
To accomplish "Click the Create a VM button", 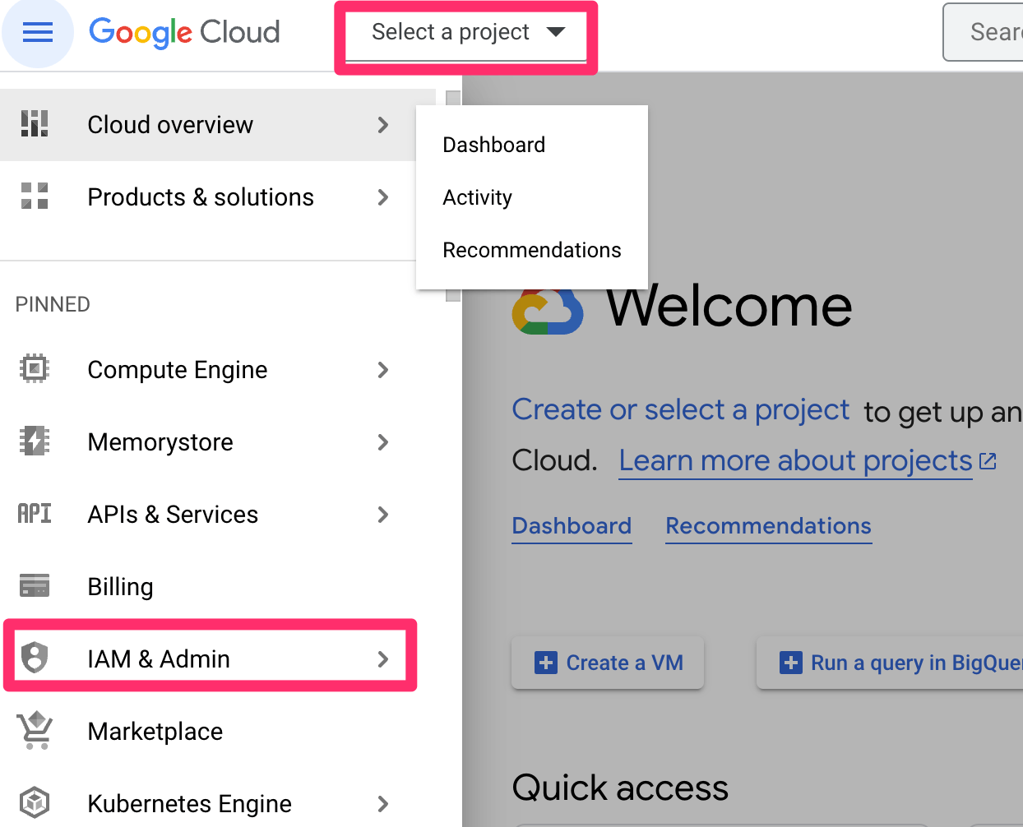I will [608, 663].
